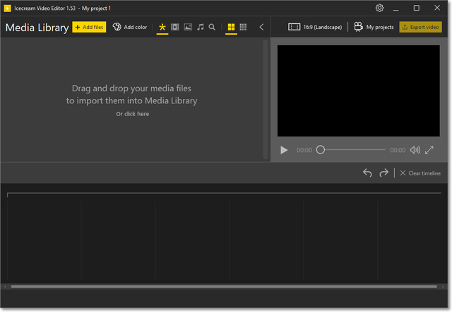Image resolution: width=452 pixels, height=312 pixels.
Task: Open the Add color option
Action: 130,27
